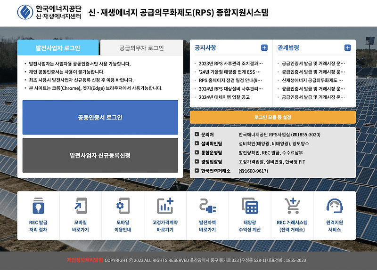Image resolution: width=377 pixels, height=270 pixels.
Task: Open the 개인정보처리방침 link in footer
Action: tap(85, 260)
